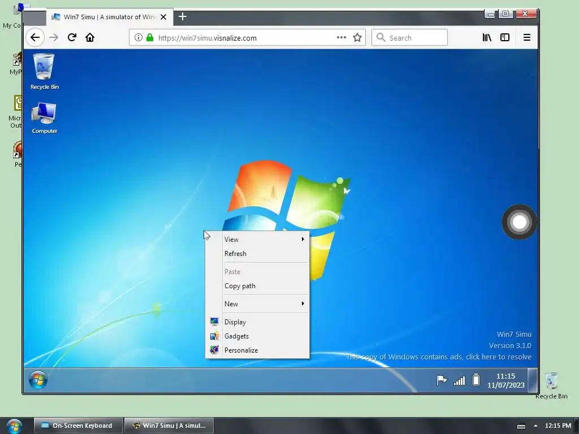The image size is (579, 434).
Task: Toggle the browser sidebar icon
Action: tap(505, 37)
